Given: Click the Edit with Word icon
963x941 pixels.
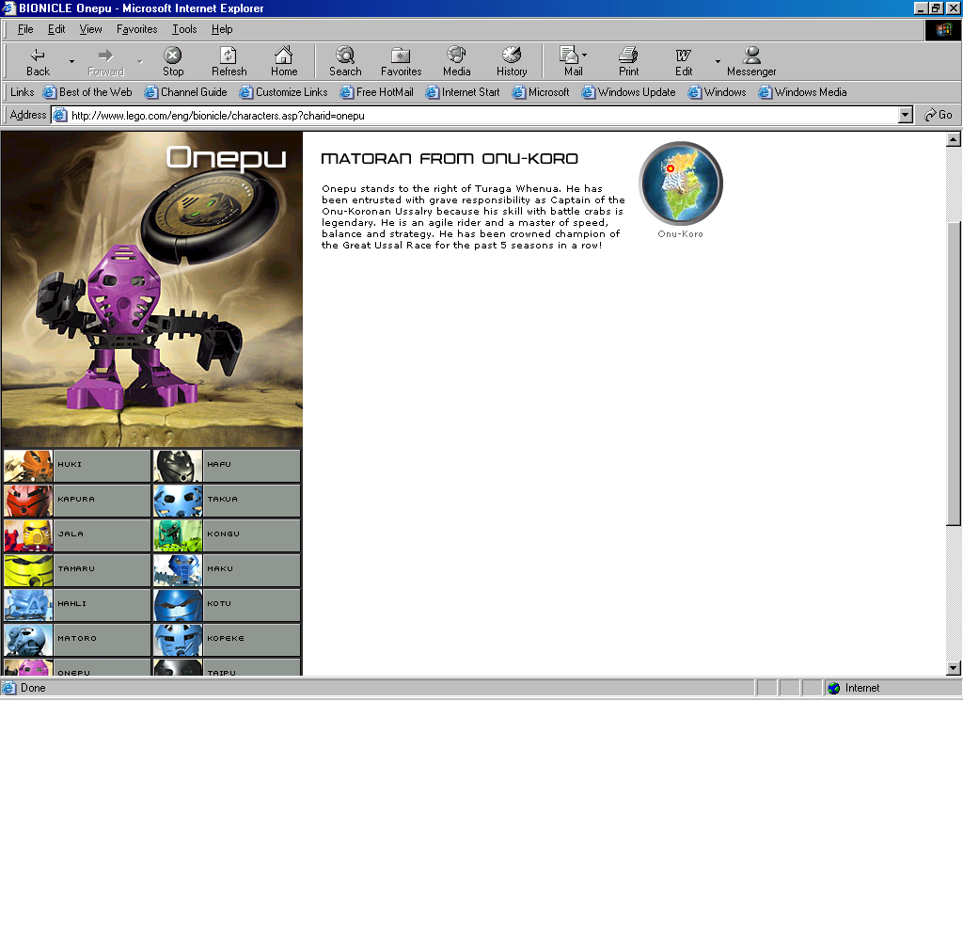Looking at the screenshot, I should [x=683, y=56].
